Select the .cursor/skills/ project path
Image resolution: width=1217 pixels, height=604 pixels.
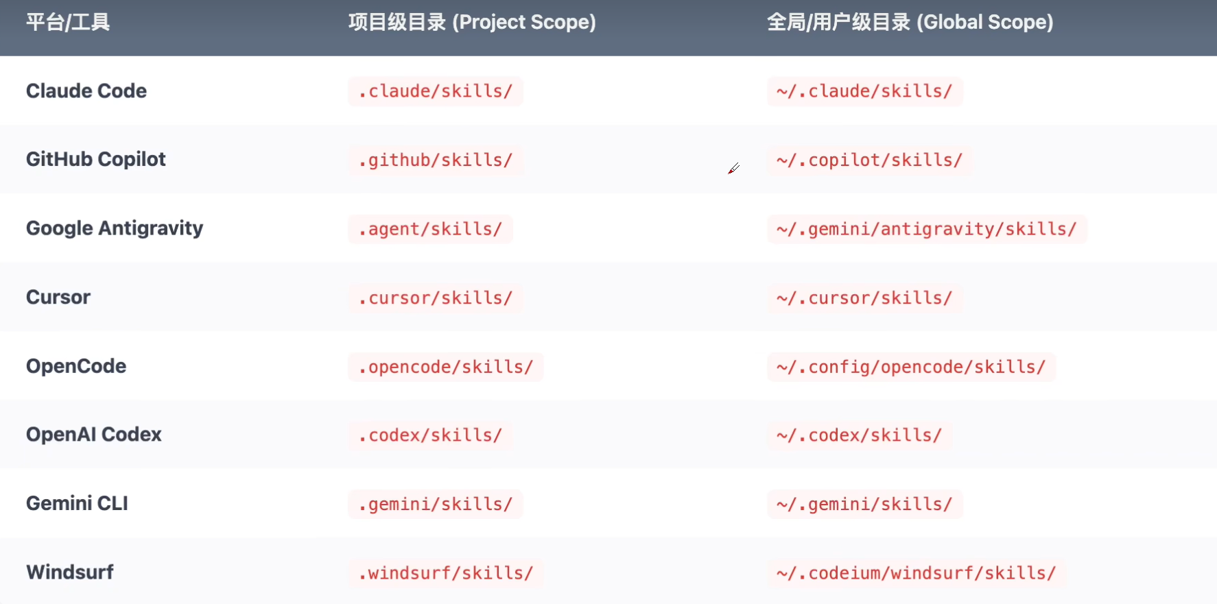[436, 298]
